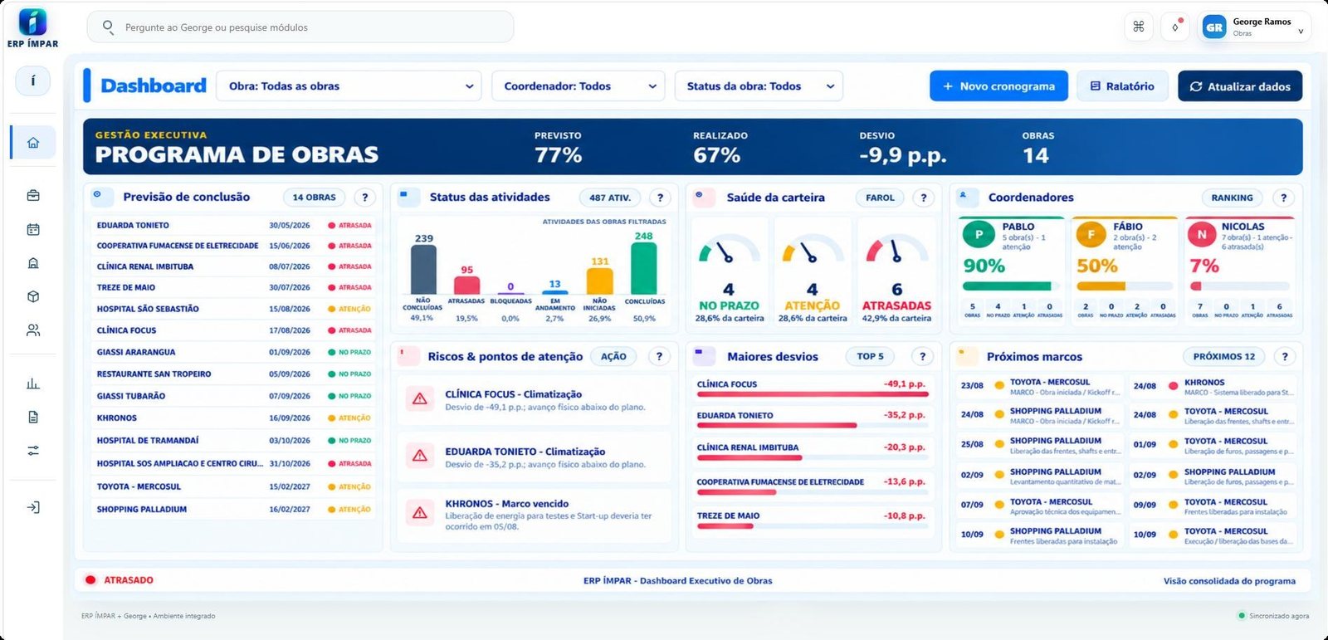Click PABLO 90% progress bar

click(1011, 286)
